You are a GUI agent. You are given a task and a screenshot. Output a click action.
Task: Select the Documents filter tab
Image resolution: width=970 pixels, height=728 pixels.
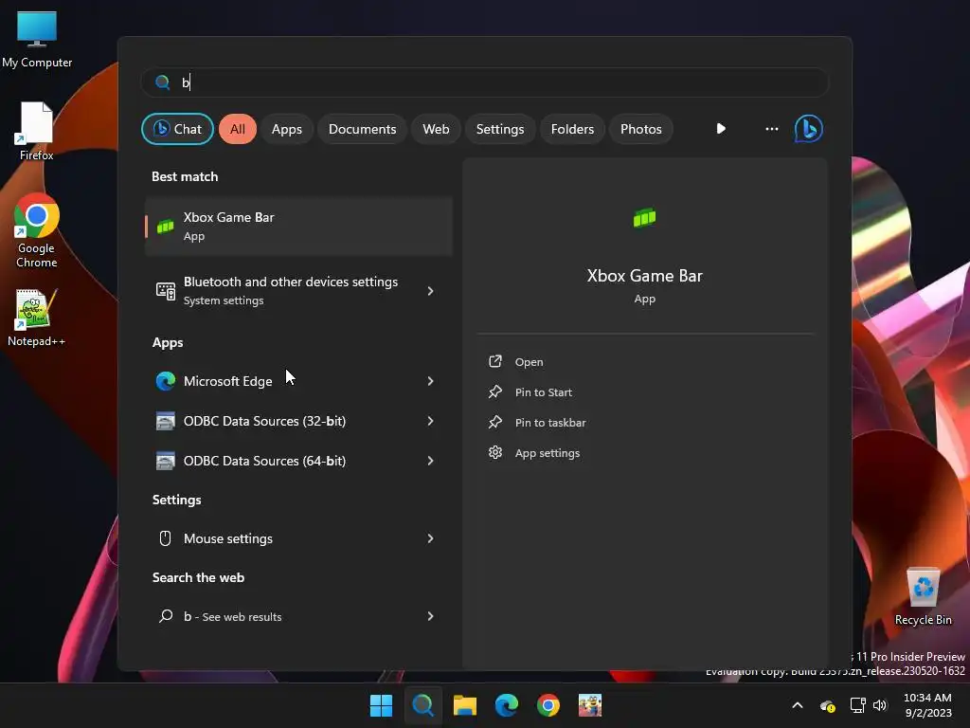362,129
